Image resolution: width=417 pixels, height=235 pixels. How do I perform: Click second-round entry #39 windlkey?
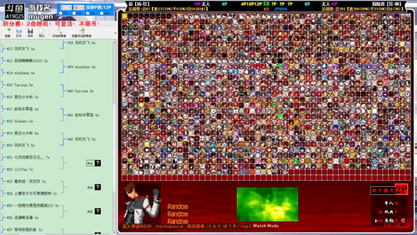point(81,67)
